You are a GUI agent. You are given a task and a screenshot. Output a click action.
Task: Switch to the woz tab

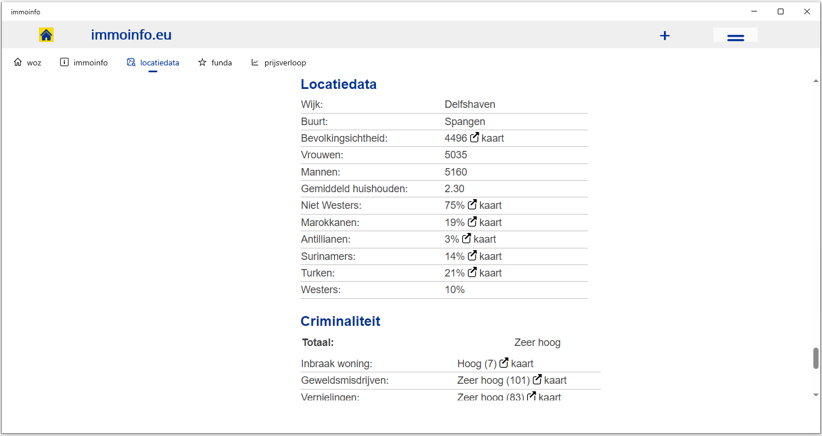28,63
